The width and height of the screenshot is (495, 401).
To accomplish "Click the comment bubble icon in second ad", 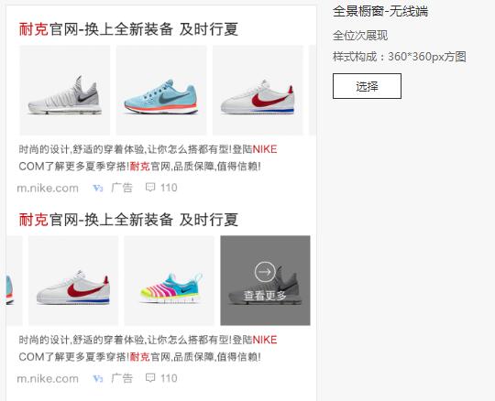I will pyautogui.click(x=150, y=378).
